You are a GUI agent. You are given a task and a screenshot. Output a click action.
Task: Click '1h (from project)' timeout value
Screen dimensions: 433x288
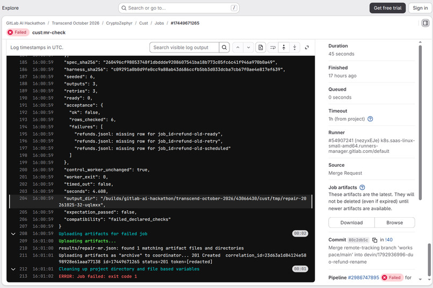347,119
